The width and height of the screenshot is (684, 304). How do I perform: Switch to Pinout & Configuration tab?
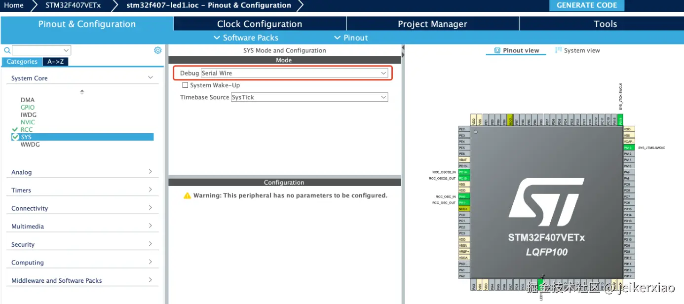point(87,24)
